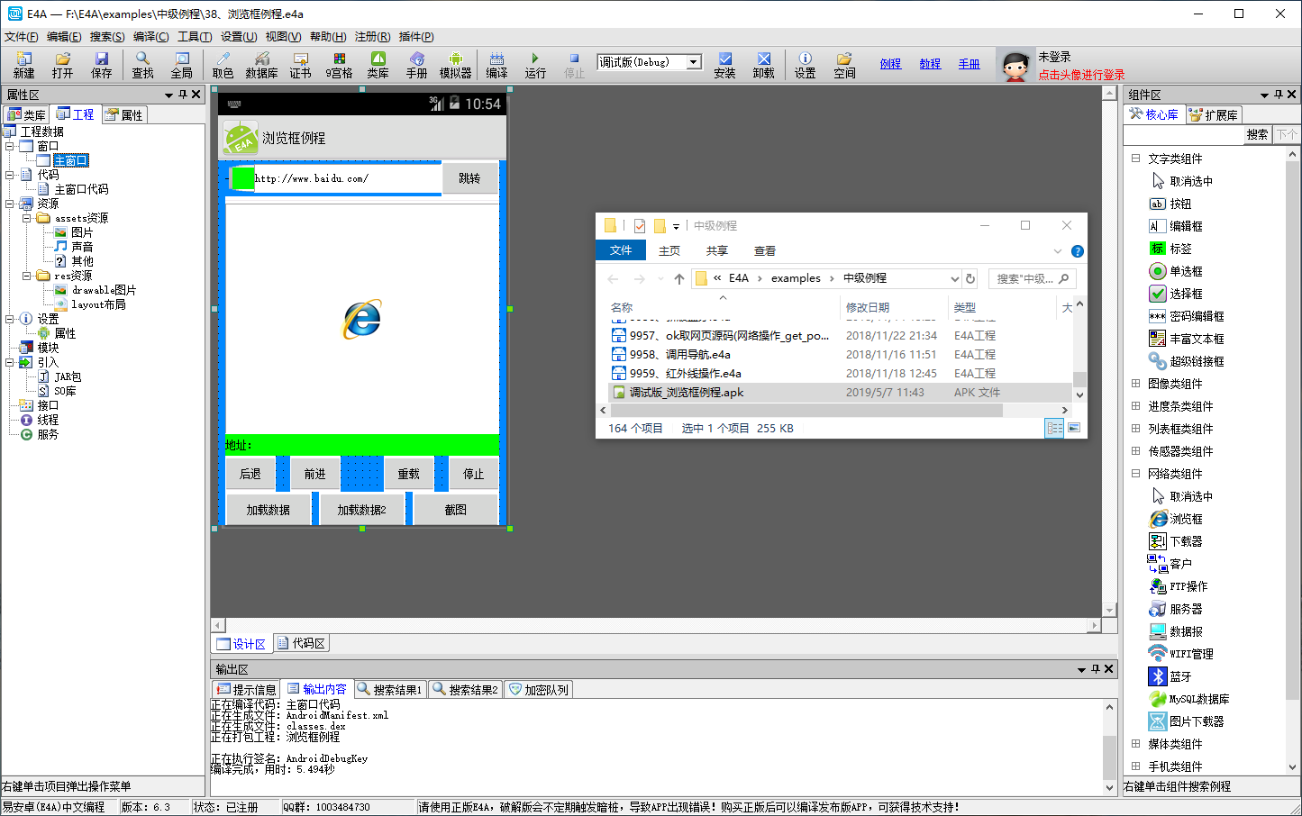
Task: Click the 跳转 button in the form designer
Action: click(x=469, y=178)
